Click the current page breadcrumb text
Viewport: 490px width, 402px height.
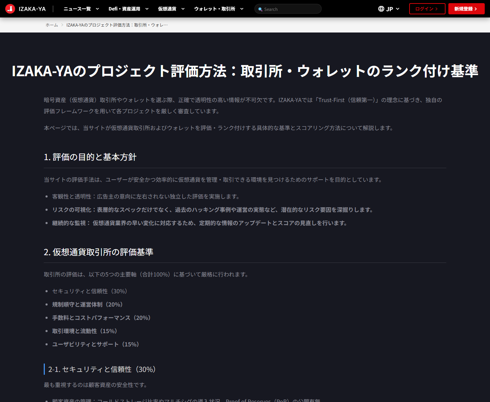click(x=117, y=25)
